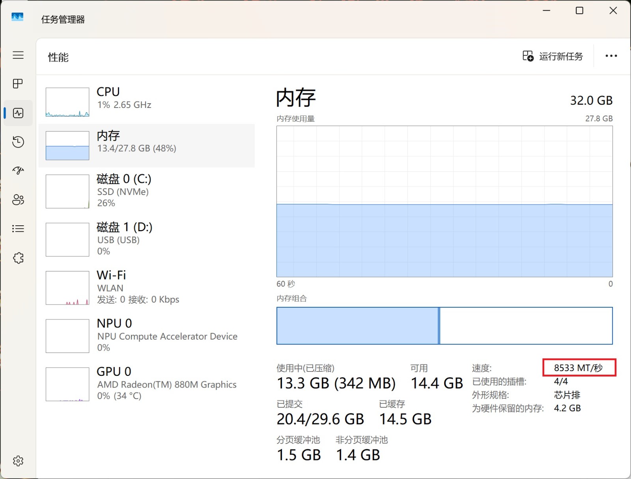Click 运行新任务 button
This screenshot has width=631, height=479.
553,56
